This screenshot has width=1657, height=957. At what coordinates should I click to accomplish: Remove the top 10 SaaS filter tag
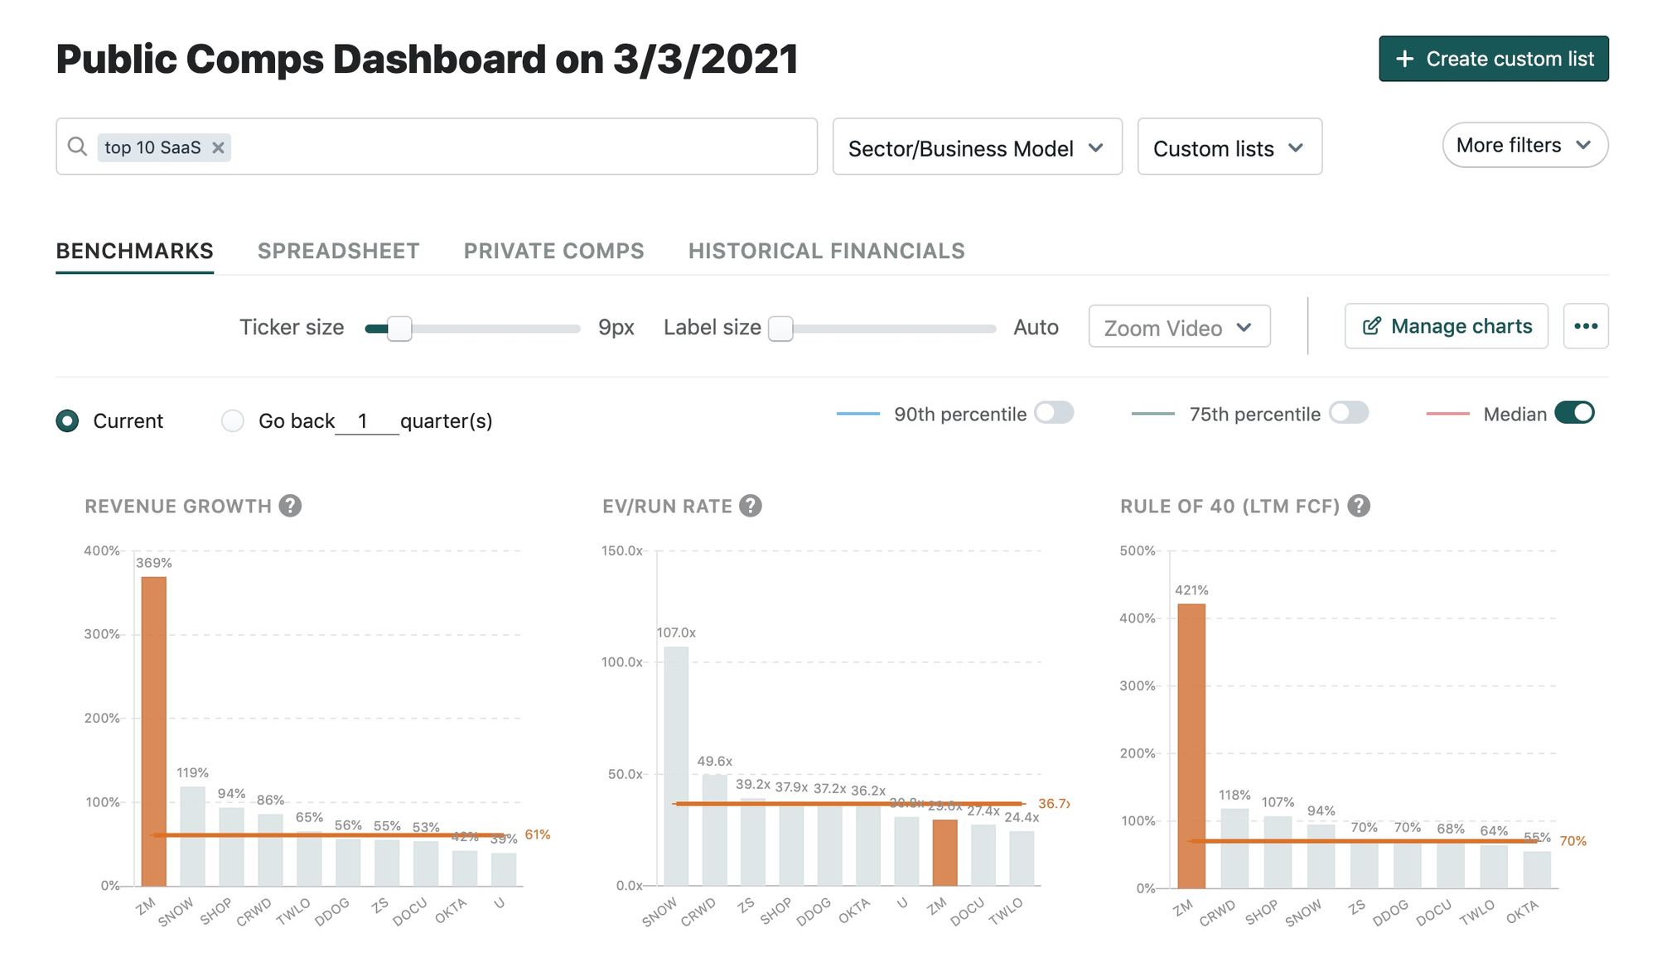tap(218, 147)
